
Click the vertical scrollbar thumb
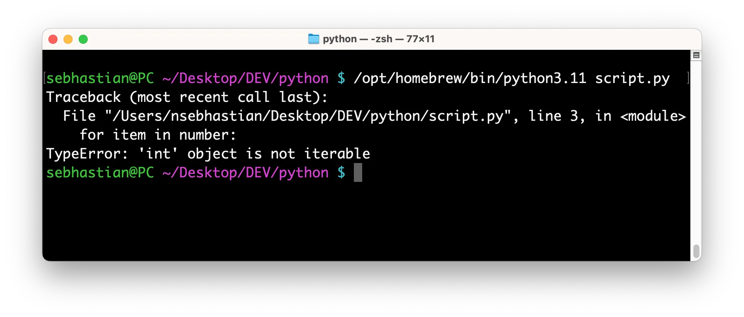tap(696, 251)
